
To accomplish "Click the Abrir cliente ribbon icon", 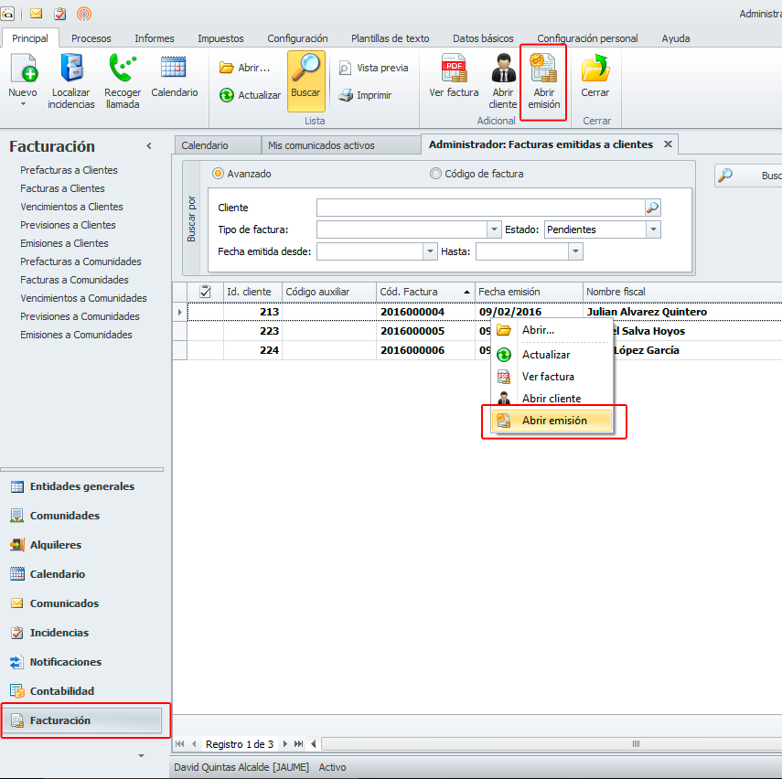I will 503,70.
